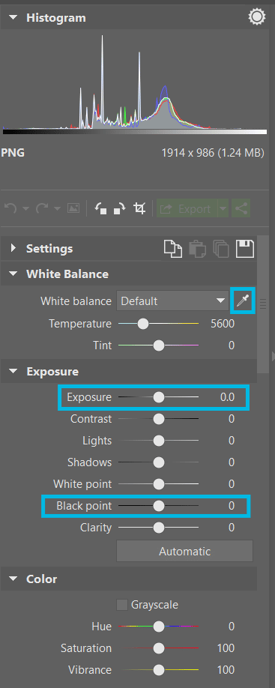275x688 pixels.
Task: Click the Black point value field
Action: coord(232,505)
